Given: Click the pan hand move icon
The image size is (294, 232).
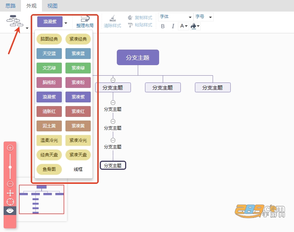Looking at the screenshot, I should (10, 193).
